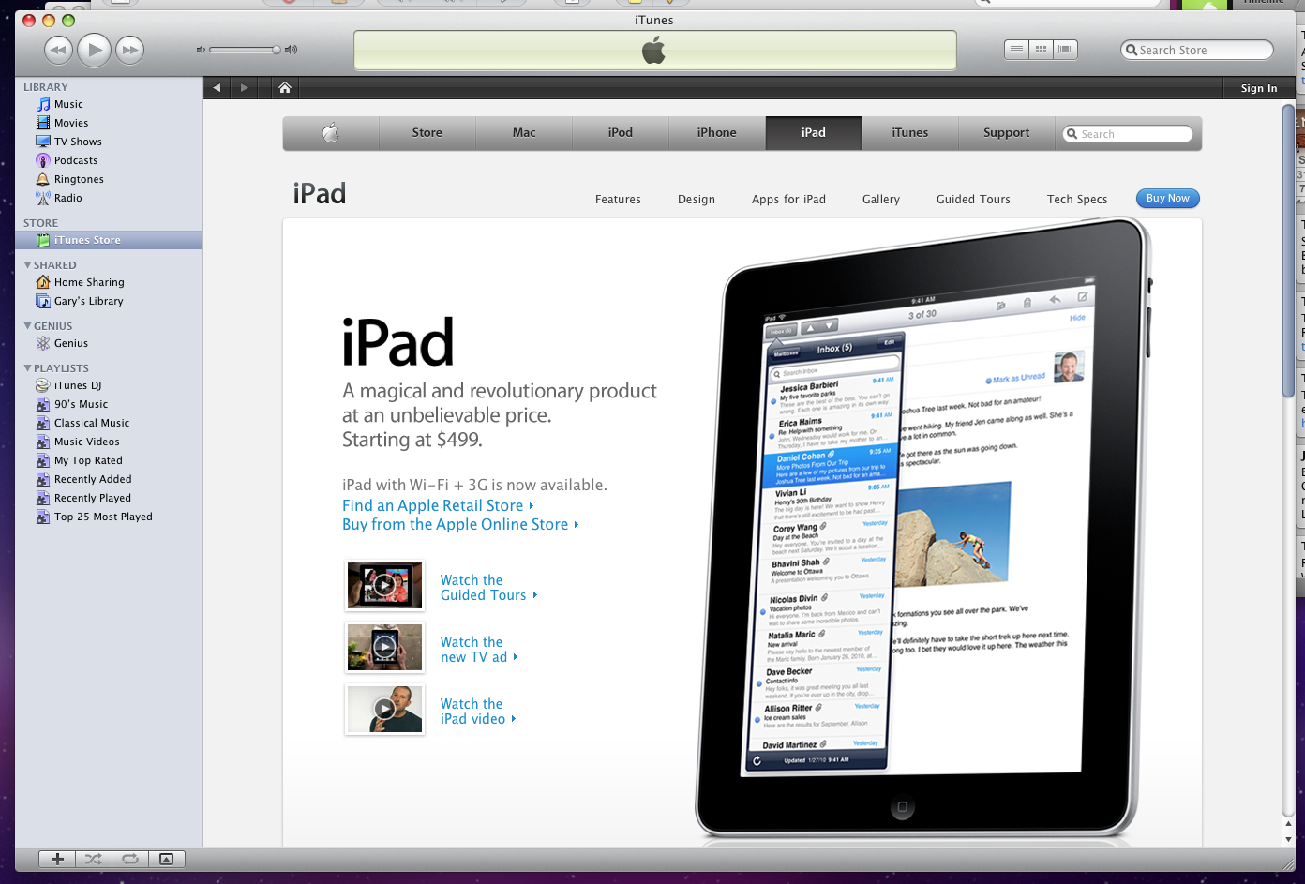Click the high-volume speaker icon
1305x884 pixels.
(x=291, y=50)
